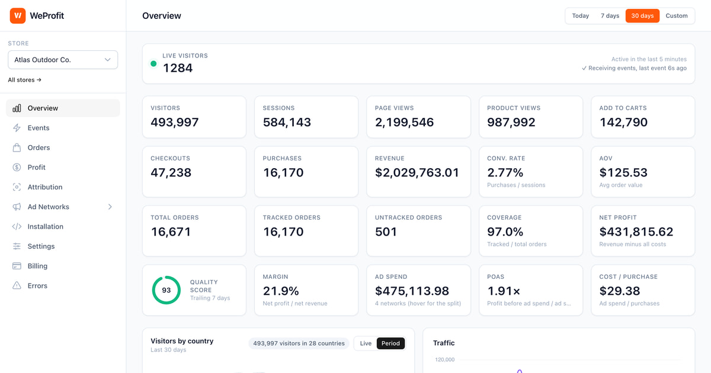Click the 'Receiving events, last event 6s ago' status
The height and width of the screenshot is (373, 711).
pos(634,68)
